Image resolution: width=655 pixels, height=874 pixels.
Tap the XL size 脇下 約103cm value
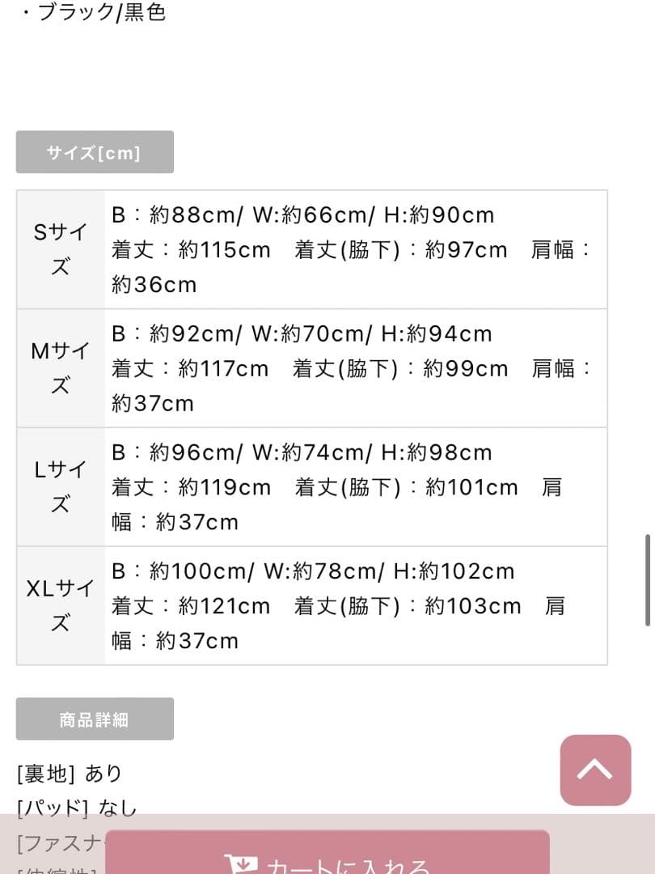point(473,606)
